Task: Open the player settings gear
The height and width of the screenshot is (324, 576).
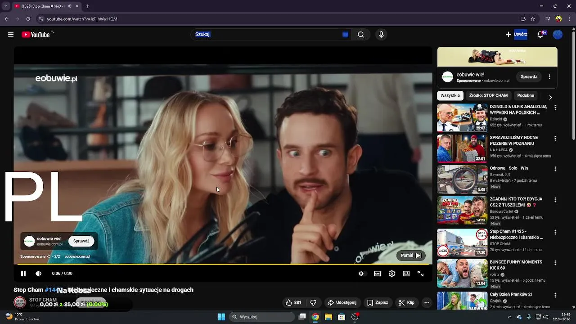Action: 391,274
